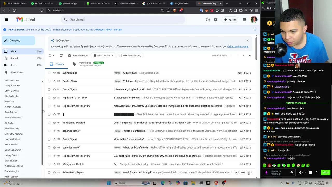The height and width of the screenshot is (187, 332).
Task: Enable New releases only checkbox
Action: (x=120, y=55)
